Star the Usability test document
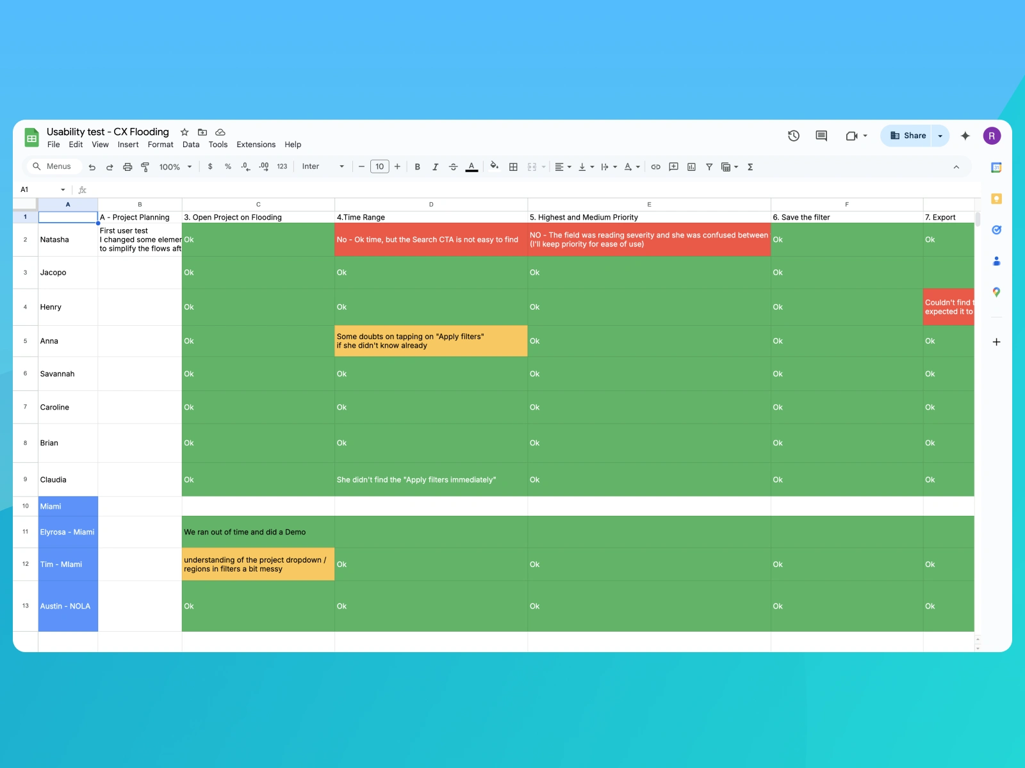Viewport: 1025px width, 768px height. point(184,132)
